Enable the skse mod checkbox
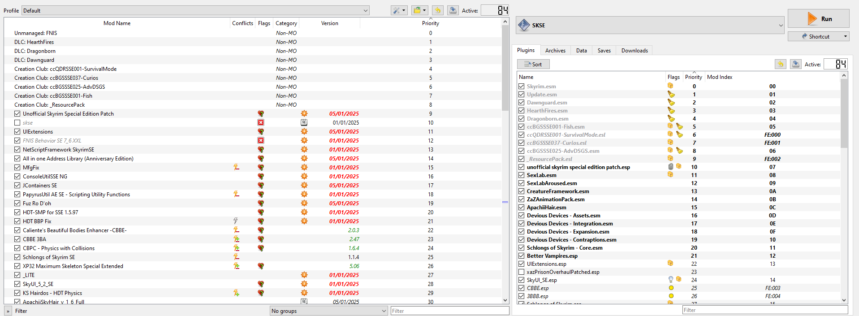This screenshot has width=859, height=316. (x=17, y=122)
